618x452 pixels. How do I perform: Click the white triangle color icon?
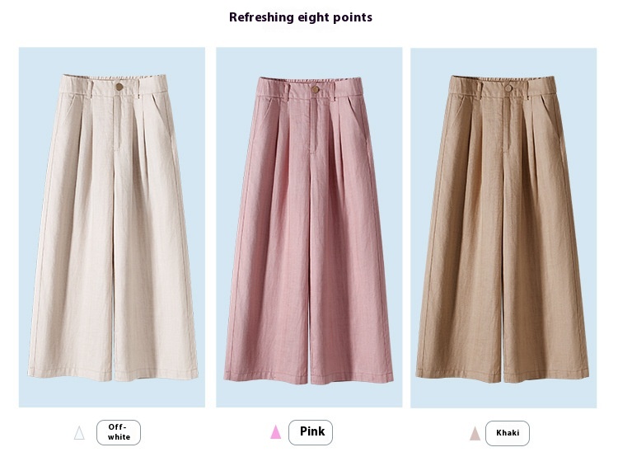pos(79,433)
